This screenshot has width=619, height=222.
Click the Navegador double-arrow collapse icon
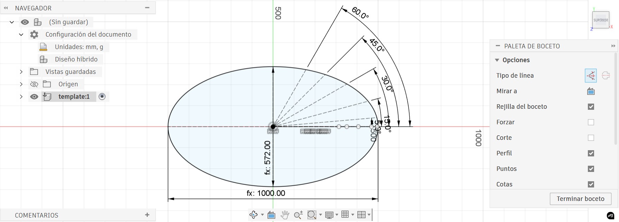tap(6, 8)
